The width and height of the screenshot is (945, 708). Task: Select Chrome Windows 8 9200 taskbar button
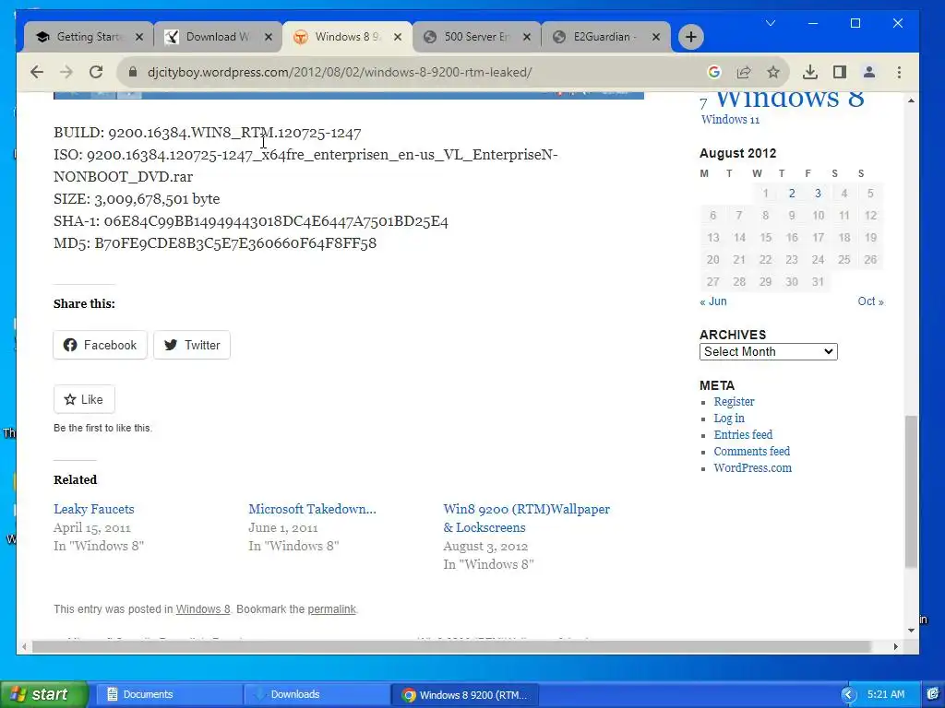(466, 695)
